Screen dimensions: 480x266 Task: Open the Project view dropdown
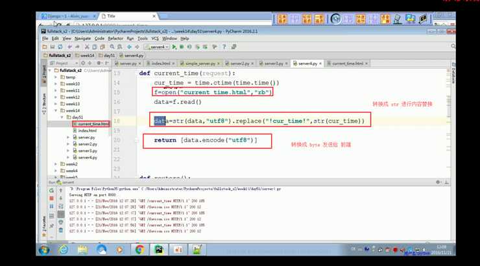coord(64,63)
